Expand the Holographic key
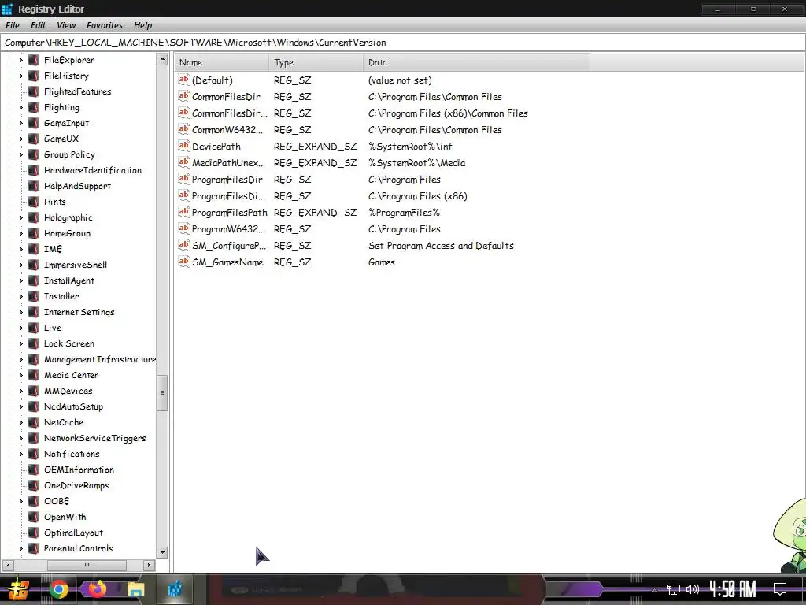Viewport: 806px width, 605px height. tap(21, 217)
